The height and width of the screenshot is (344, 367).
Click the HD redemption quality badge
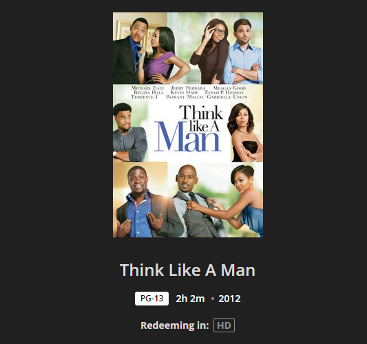tap(224, 325)
